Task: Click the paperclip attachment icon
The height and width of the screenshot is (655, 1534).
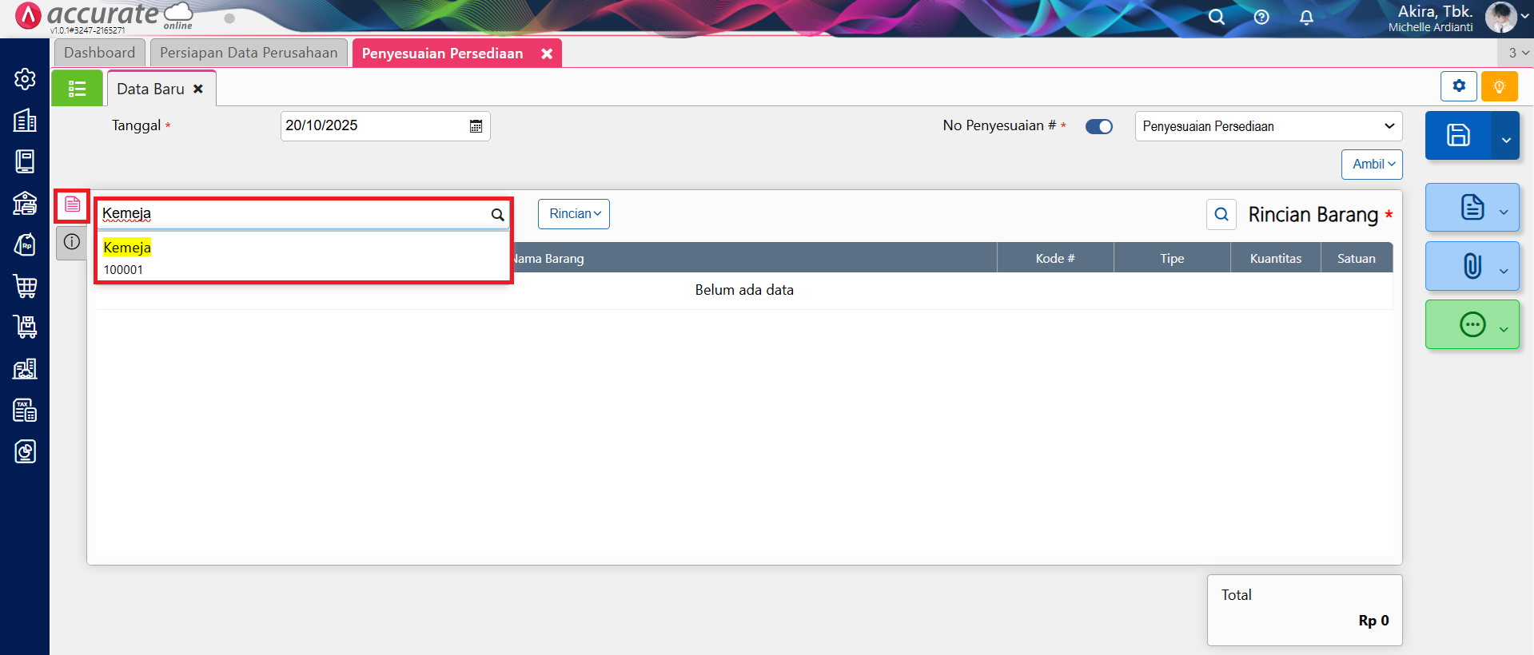Action: (1472, 266)
